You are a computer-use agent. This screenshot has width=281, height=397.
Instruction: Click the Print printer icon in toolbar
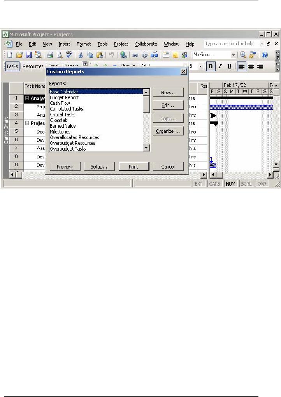coord(50,55)
